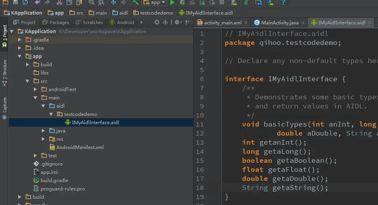Click the Paste toolbar icon
The width and height of the screenshot is (378, 205).
point(79,2)
